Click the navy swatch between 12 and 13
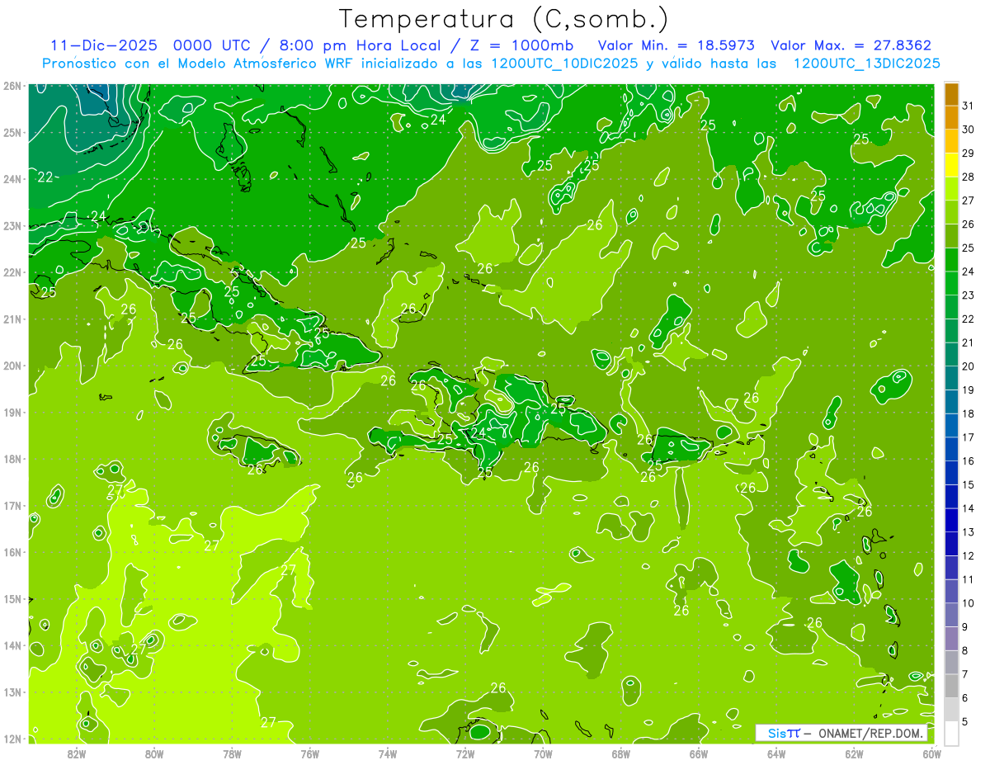The width and height of the screenshot is (990, 765). [951, 544]
